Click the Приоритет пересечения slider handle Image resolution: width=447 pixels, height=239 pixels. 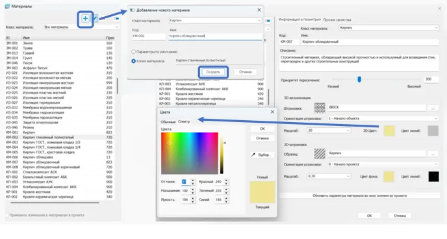pyautogui.click(x=359, y=79)
